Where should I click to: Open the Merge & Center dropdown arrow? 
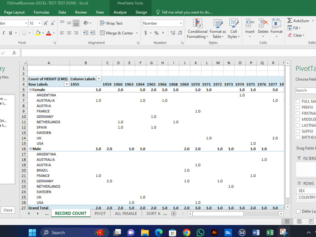[x=137, y=33]
